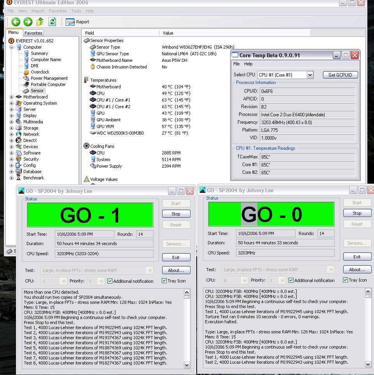Click the Voltage Values warning-triangle icon

coord(86,179)
